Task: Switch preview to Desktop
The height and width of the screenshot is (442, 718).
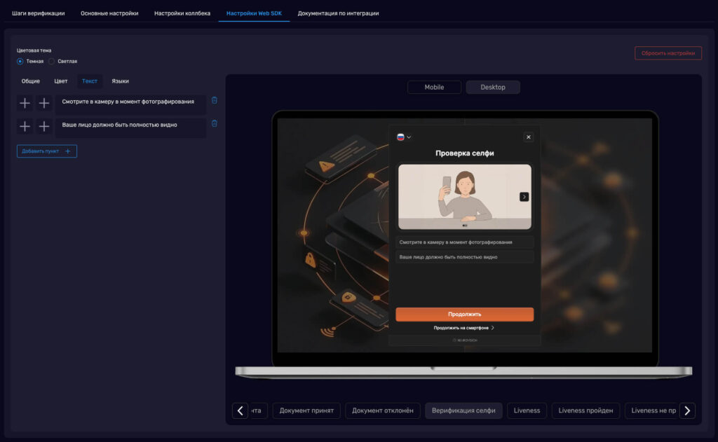Action: coord(493,88)
